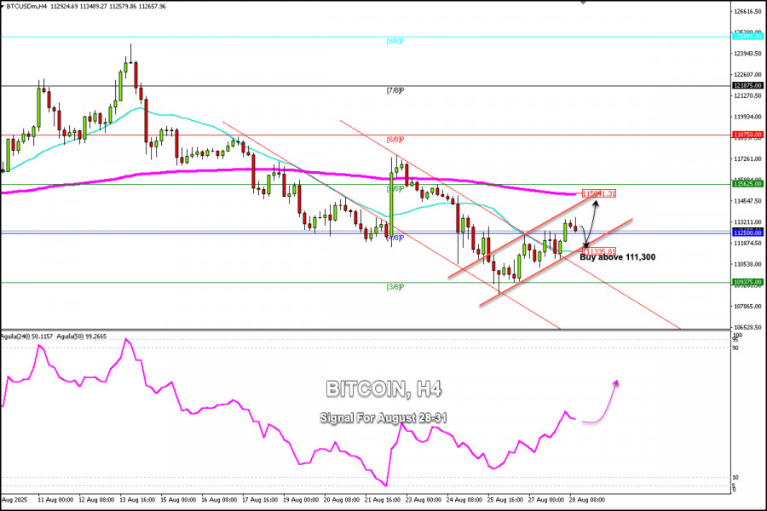Click the 13 Aug 16:00 time label
Screen dimensions: 767x511
point(137,500)
